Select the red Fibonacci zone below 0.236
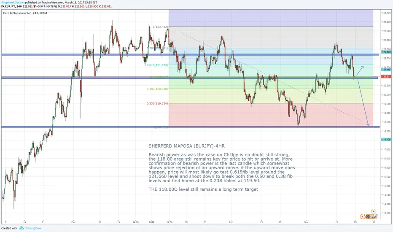Viewport: 393px width, 232px height. tap(271, 115)
